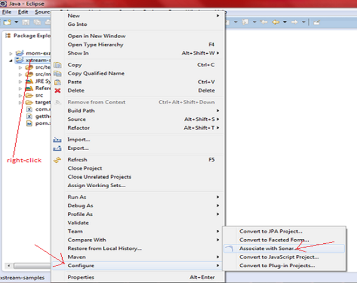Image resolution: width=357 pixels, height=283 pixels.
Task: Click the src/te source folder icon
Action: click(29, 67)
